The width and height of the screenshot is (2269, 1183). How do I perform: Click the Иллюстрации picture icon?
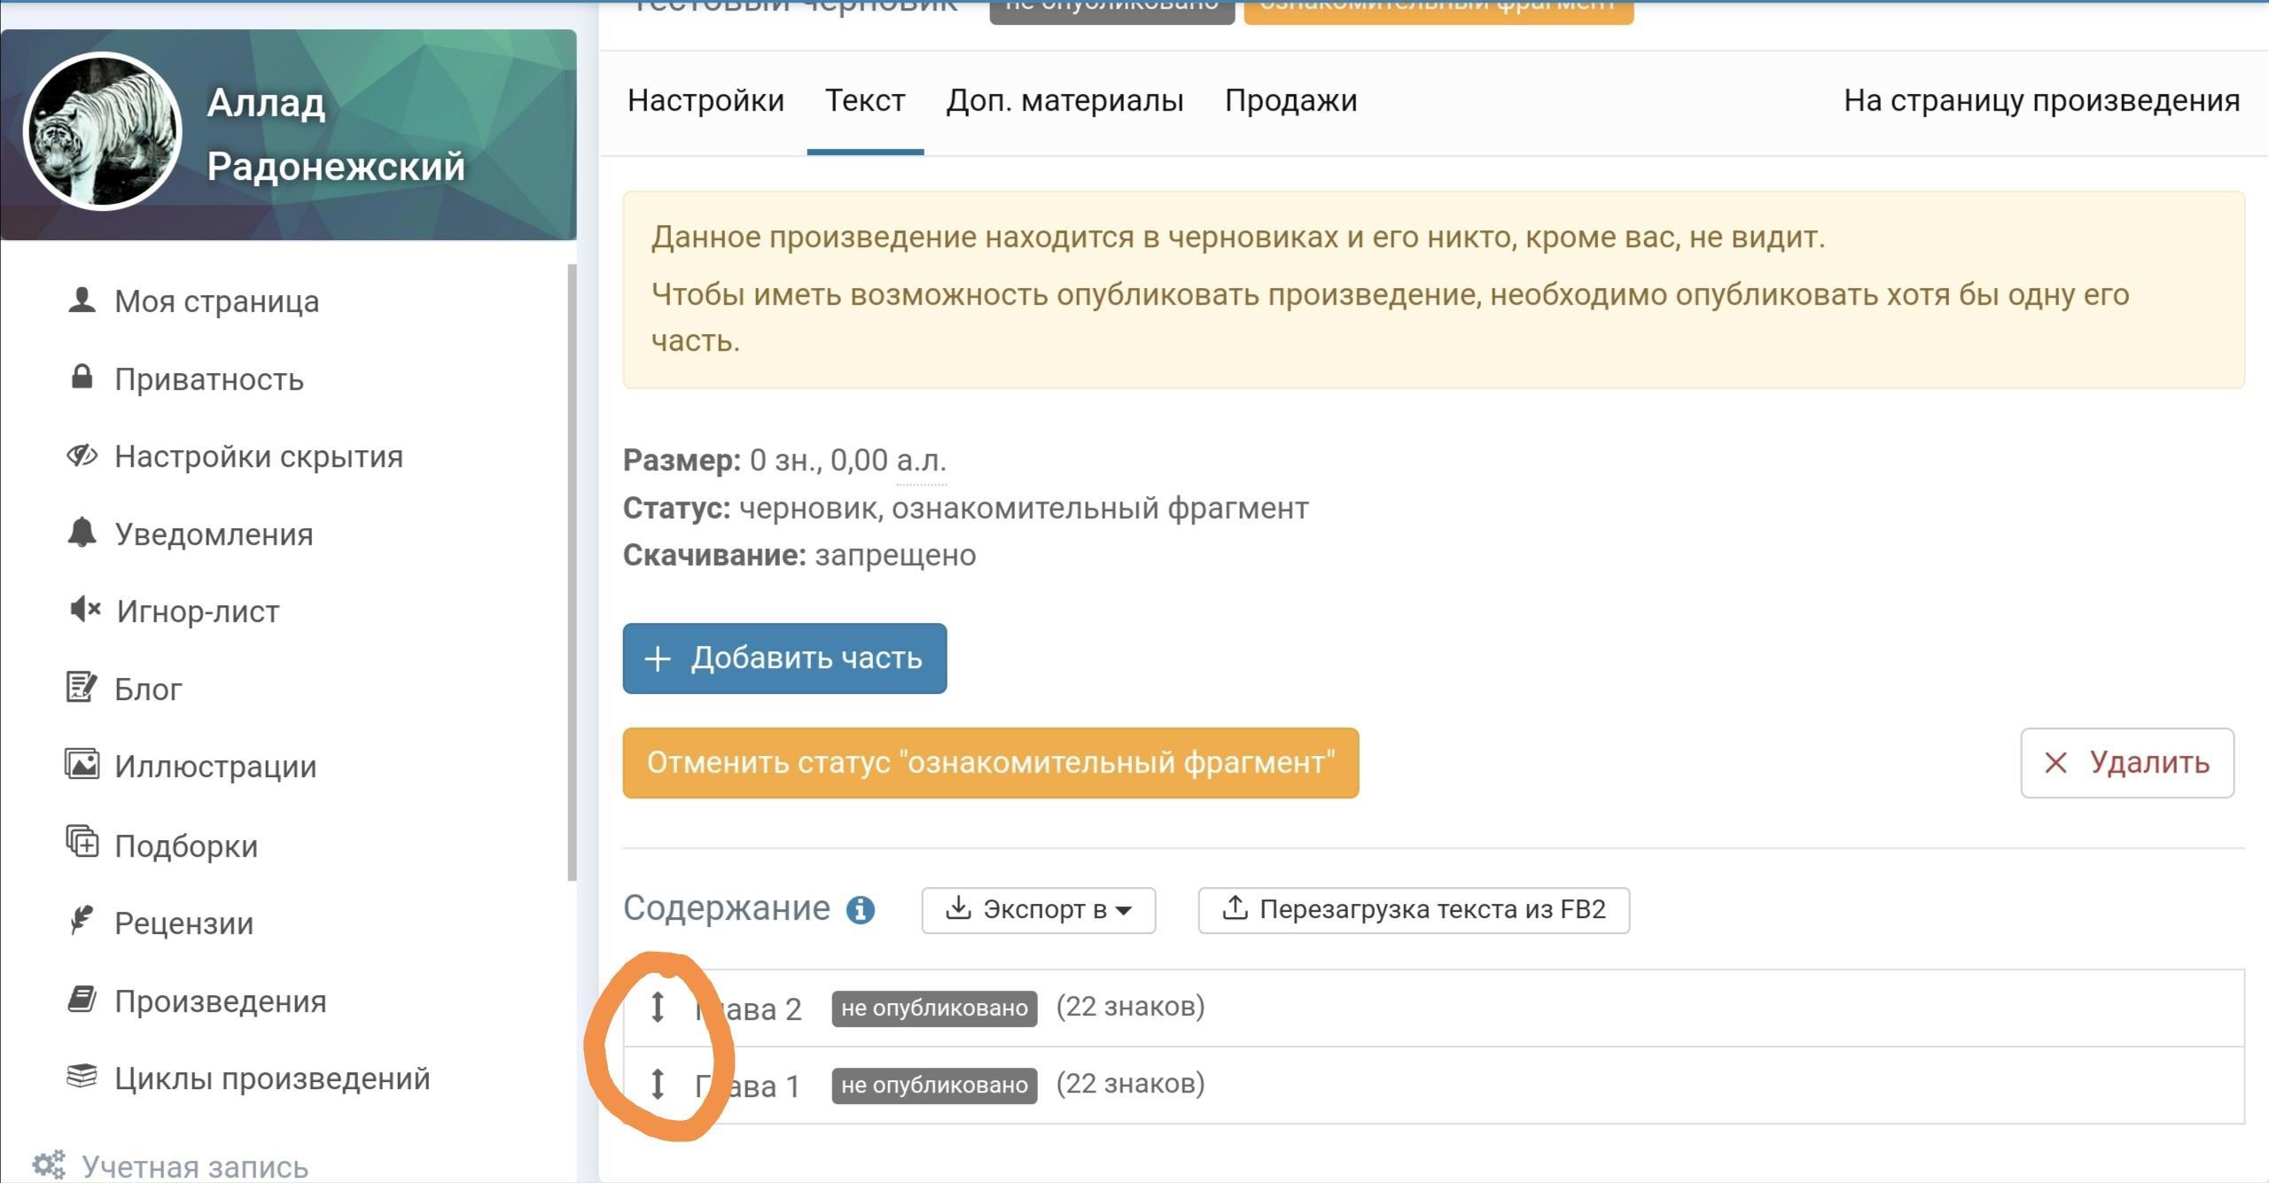82,765
